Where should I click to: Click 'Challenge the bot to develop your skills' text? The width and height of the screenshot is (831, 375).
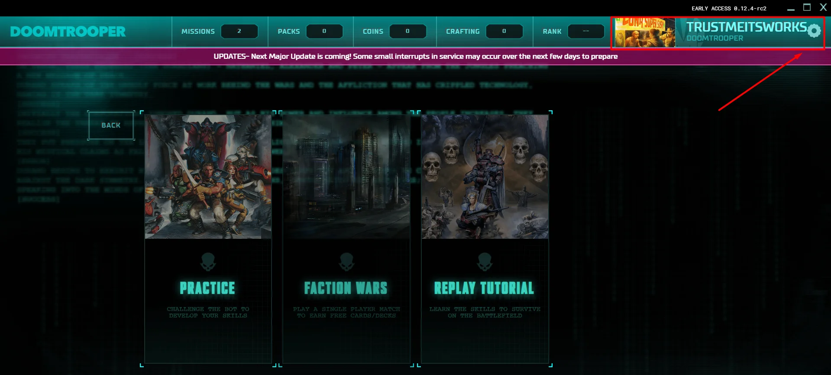[208, 312]
